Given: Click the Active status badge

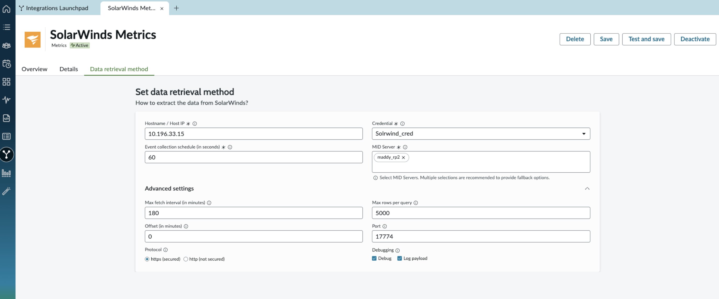Looking at the screenshot, I should 79,45.
